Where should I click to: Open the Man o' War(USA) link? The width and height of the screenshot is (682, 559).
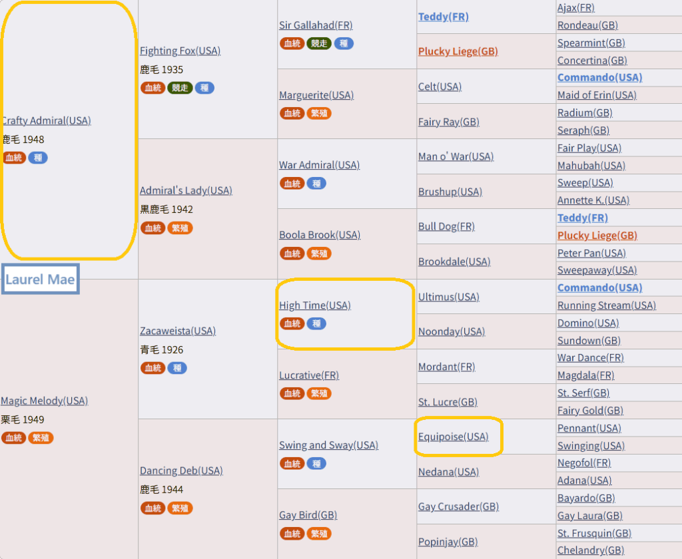pos(456,156)
